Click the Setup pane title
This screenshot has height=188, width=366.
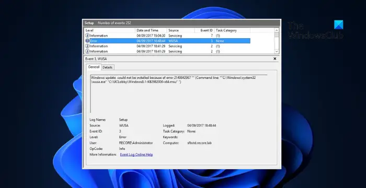89,23
